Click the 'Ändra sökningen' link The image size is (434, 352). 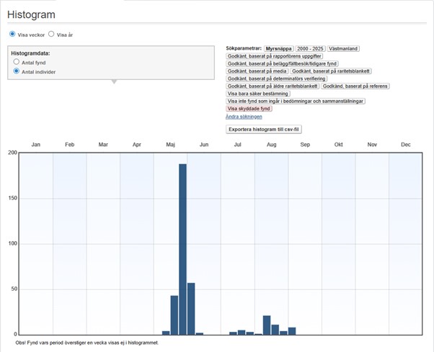pos(243,116)
